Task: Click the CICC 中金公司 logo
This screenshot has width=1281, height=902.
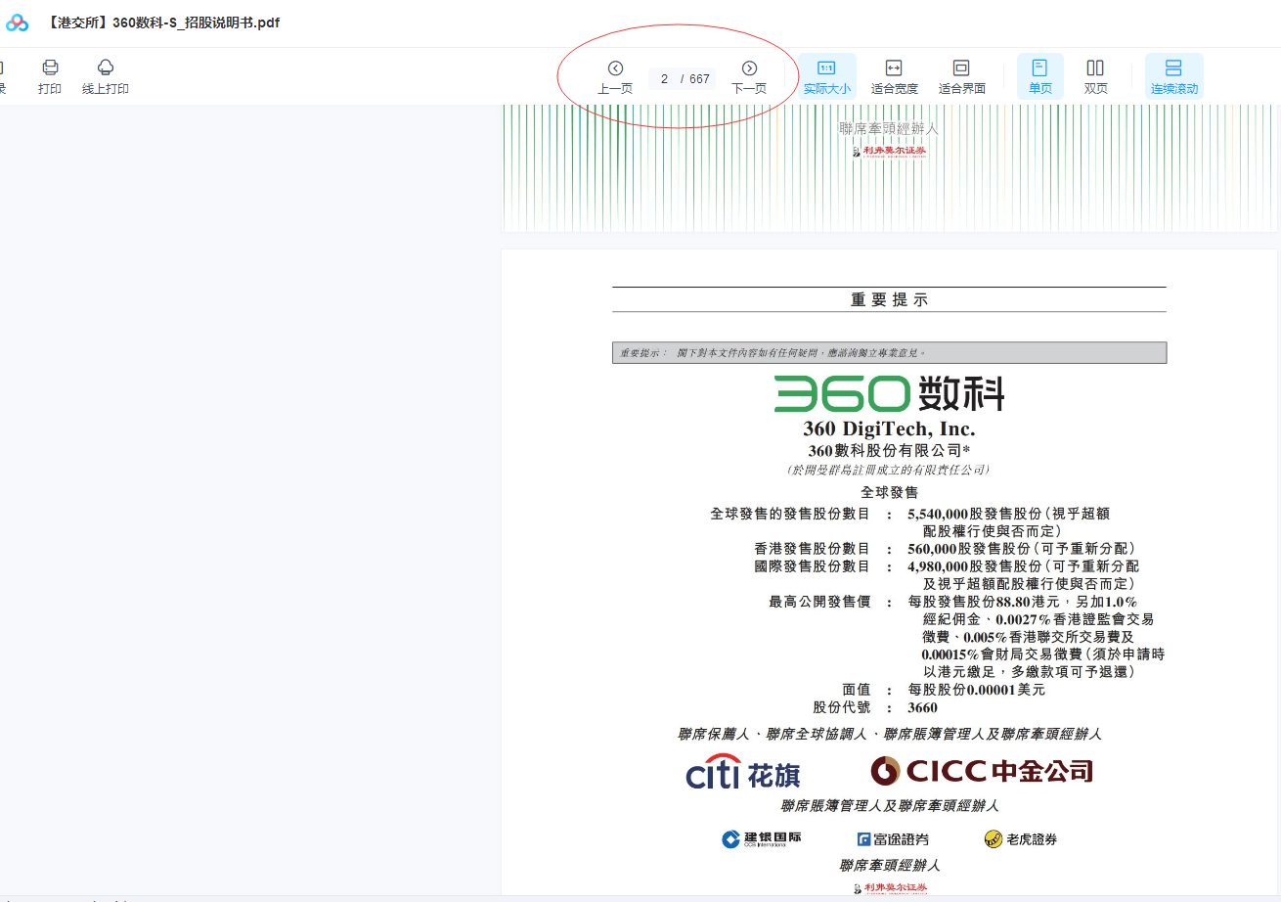Action: [x=981, y=771]
